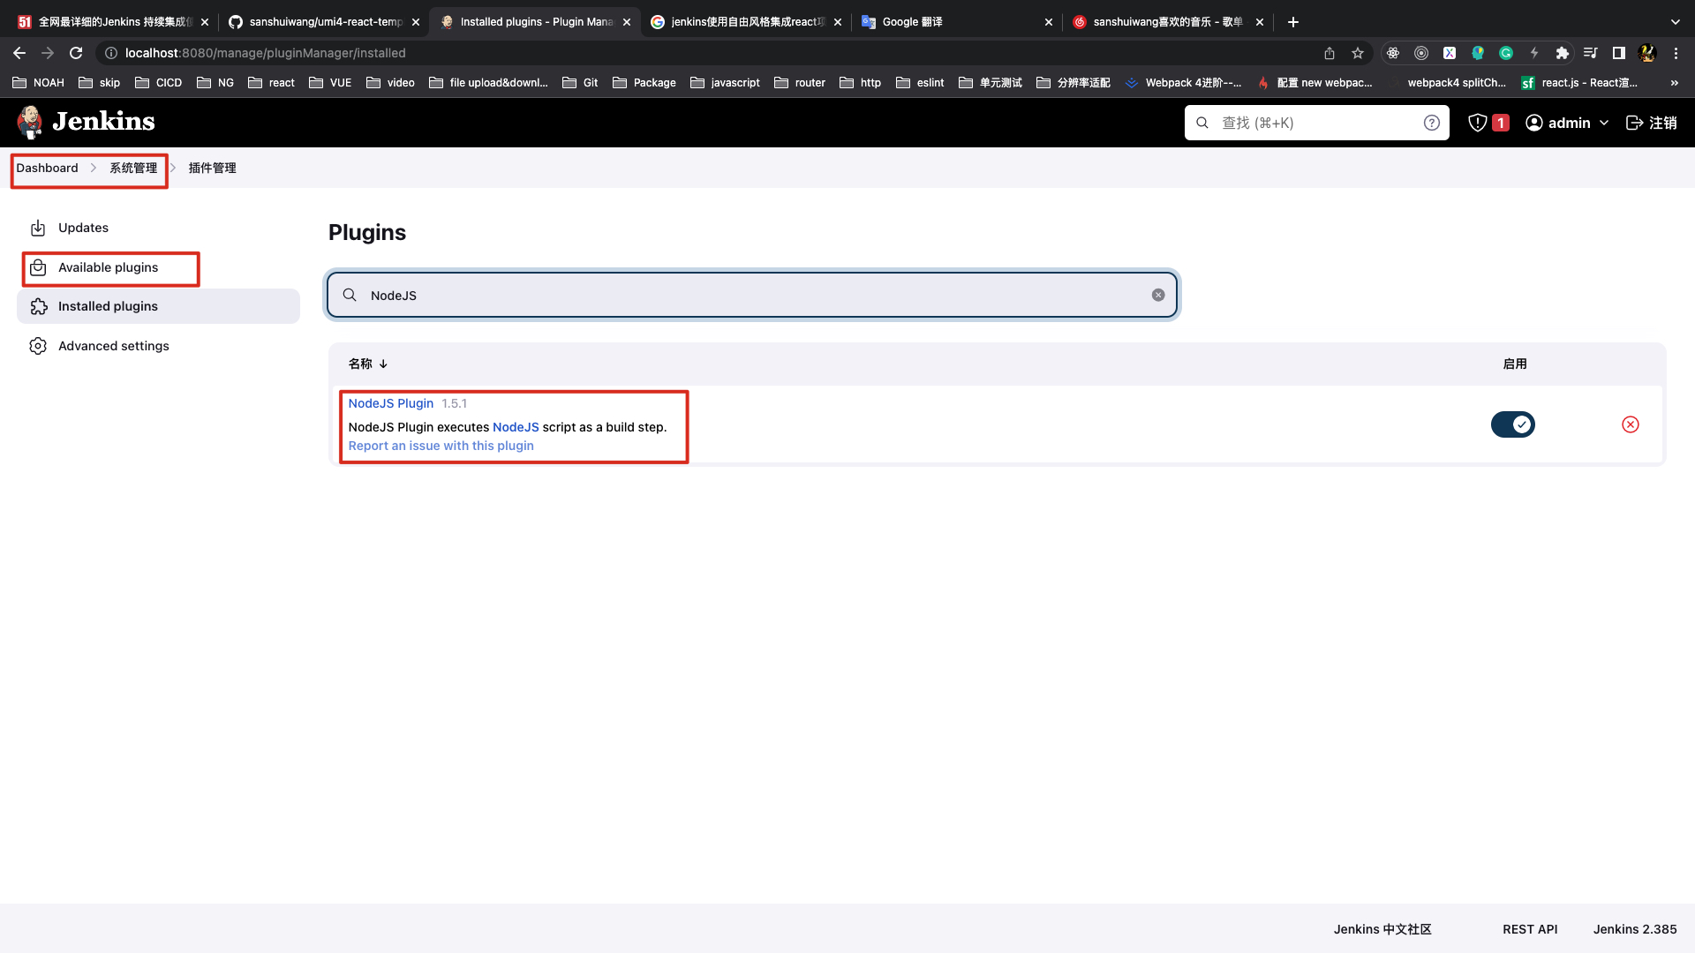Switch to the sanshuiwang/umi4-react GitHub tab
This screenshot has width=1695, height=953.
(x=324, y=22)
